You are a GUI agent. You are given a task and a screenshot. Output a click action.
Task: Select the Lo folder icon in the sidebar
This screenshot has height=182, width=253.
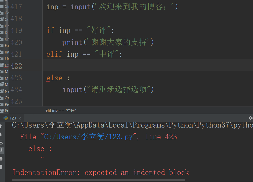2,65
